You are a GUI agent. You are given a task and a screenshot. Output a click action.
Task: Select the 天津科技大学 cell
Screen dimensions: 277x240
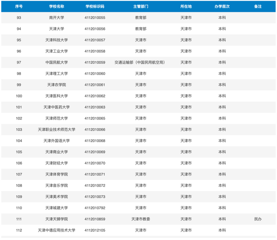pyautogui.click(x=57, y=40)
